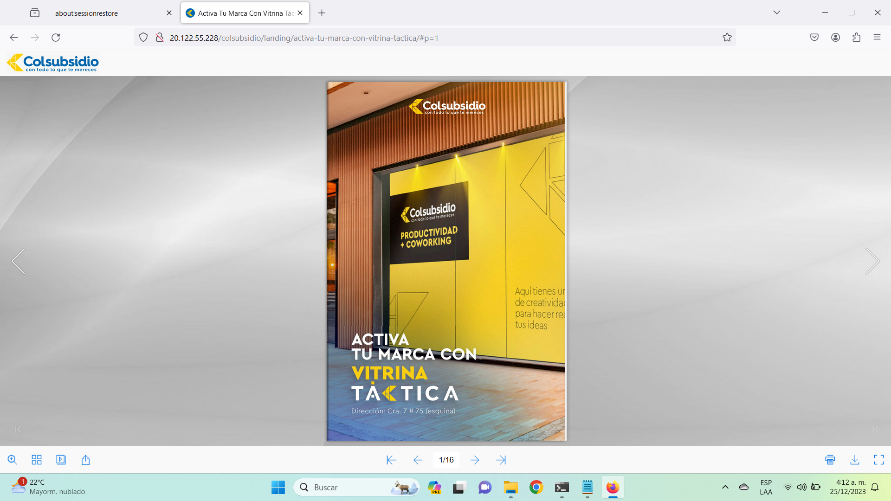Screen dimensions: 891x501
Task: Flip forward with large right chevron
Action: pyautogui.click(x=872, y=261)
